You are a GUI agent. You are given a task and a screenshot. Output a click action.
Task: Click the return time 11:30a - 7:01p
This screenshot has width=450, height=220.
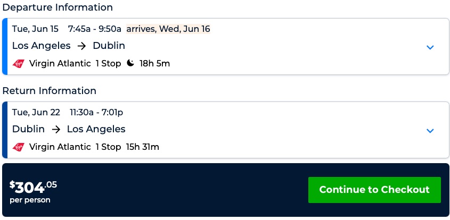click(x=96, y=112)
